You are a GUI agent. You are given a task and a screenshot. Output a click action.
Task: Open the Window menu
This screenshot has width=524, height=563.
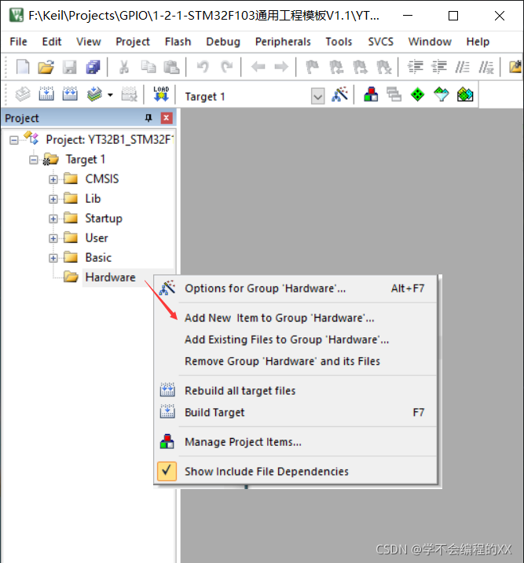point(430,42)
